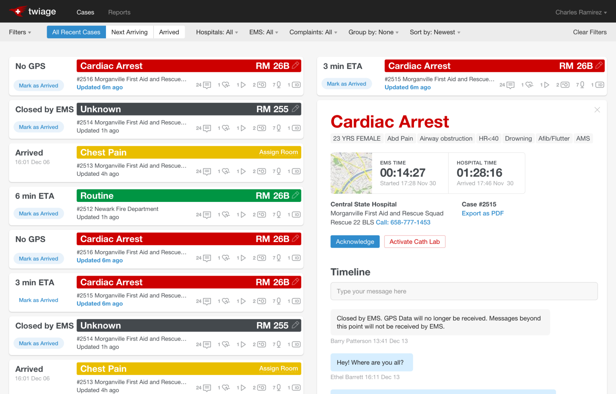The image size is (616, 394).
Task: Switch to All Recent Cases filter
Action: coord(76,32)
